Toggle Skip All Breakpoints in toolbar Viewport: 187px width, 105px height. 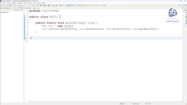[13, 5]
